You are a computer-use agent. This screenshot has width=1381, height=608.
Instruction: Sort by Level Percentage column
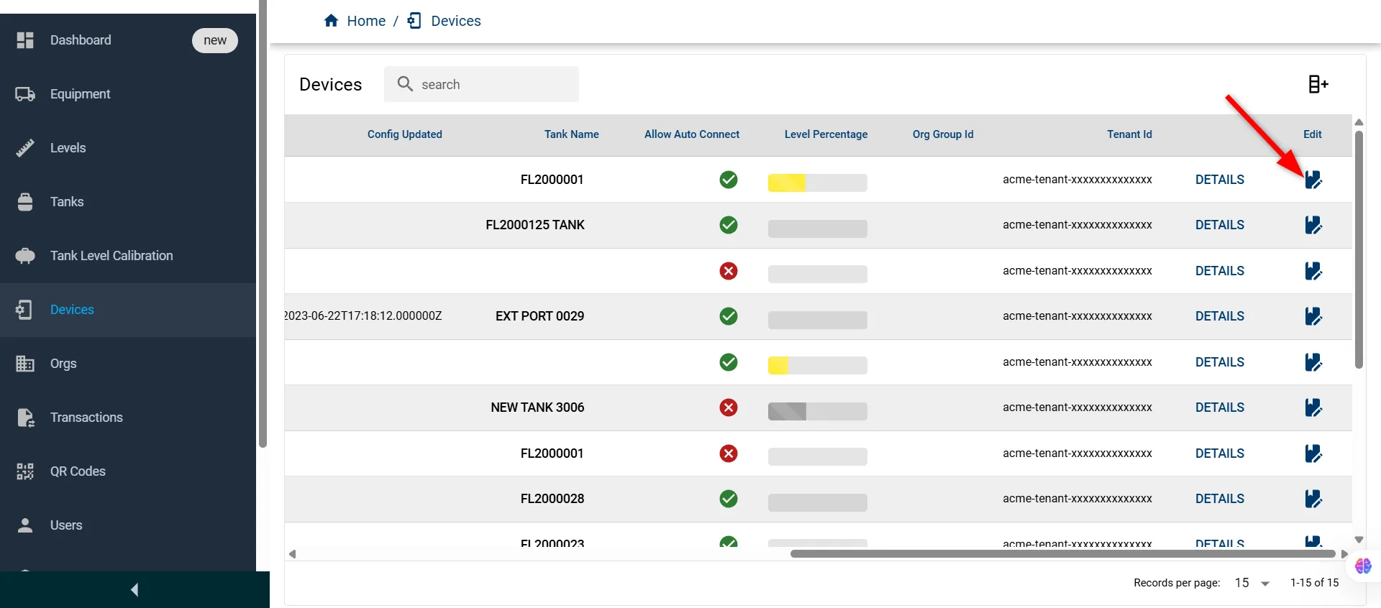pyautogui.click(x=826, y=134)
